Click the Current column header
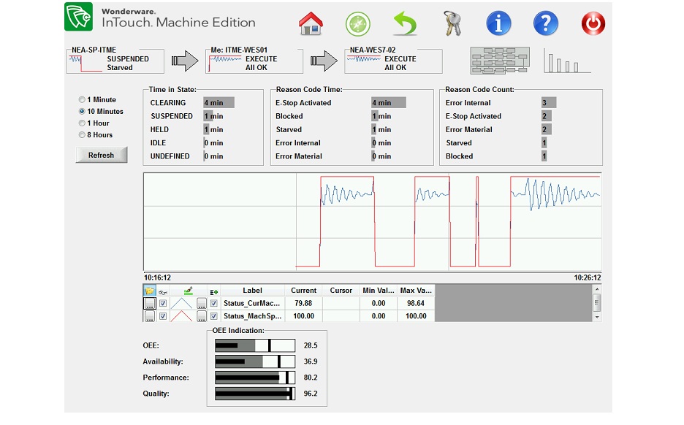 tap(303, 291)
